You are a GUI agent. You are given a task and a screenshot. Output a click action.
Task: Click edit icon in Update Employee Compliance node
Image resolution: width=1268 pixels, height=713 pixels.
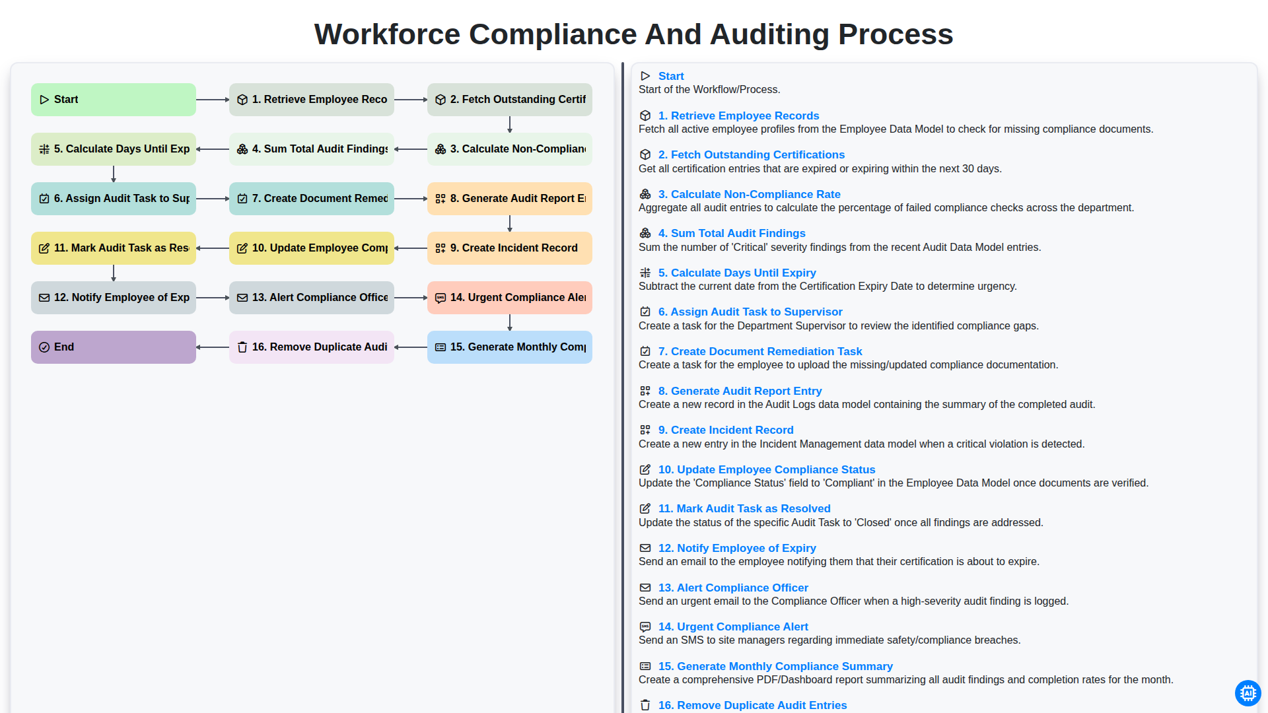tap(242, 248)
